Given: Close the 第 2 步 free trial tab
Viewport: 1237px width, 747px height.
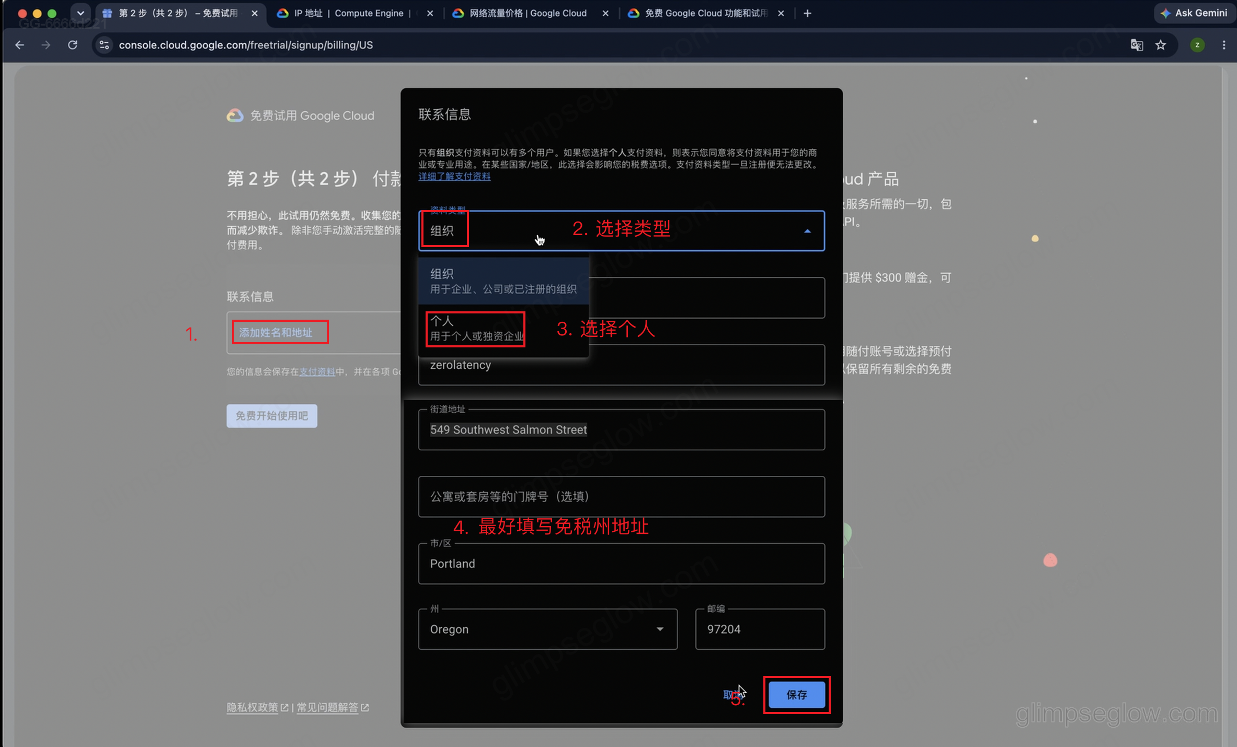Looking at the screenshot, I should (x=255, y=13).
